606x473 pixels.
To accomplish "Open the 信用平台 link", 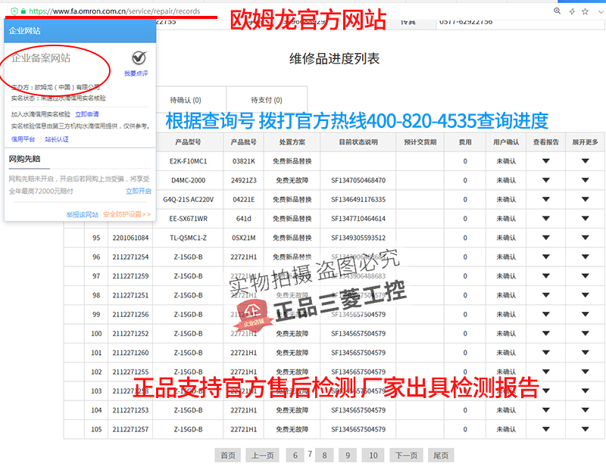I will point(23,139).
